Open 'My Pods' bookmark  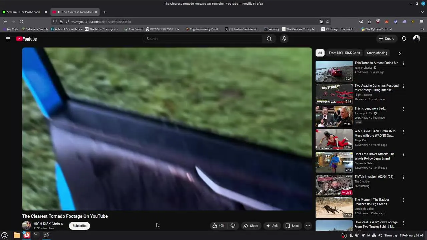pyautogui.click(x=10, y=29)
